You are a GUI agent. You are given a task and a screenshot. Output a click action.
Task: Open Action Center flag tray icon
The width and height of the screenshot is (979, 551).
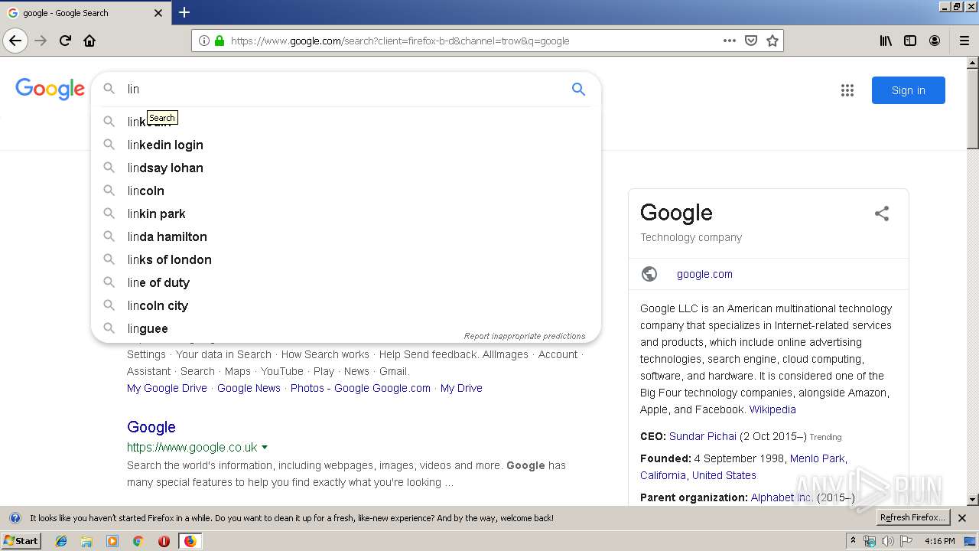906,541
